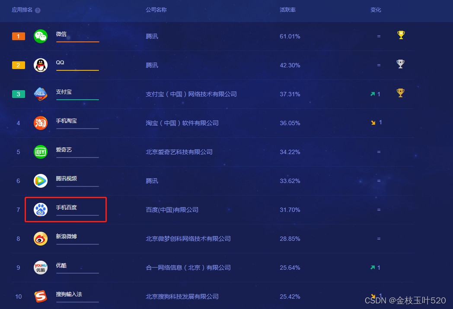
Task: Open the 支付宝 app name link
Action: tap(64, 92)
